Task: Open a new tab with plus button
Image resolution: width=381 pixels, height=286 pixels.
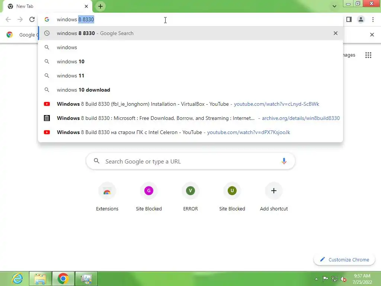Action: (x=100, y=6)
